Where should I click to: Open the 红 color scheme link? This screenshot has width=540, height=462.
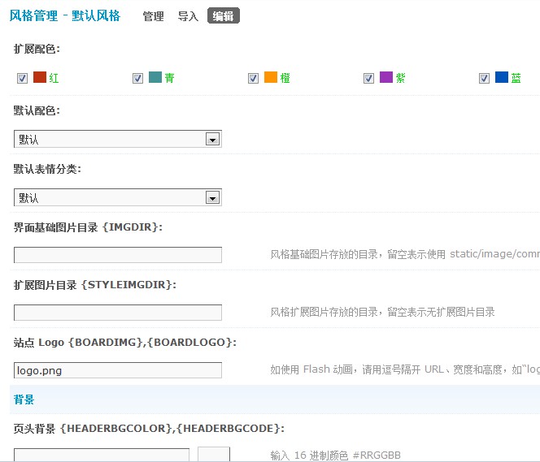point(54,78)
